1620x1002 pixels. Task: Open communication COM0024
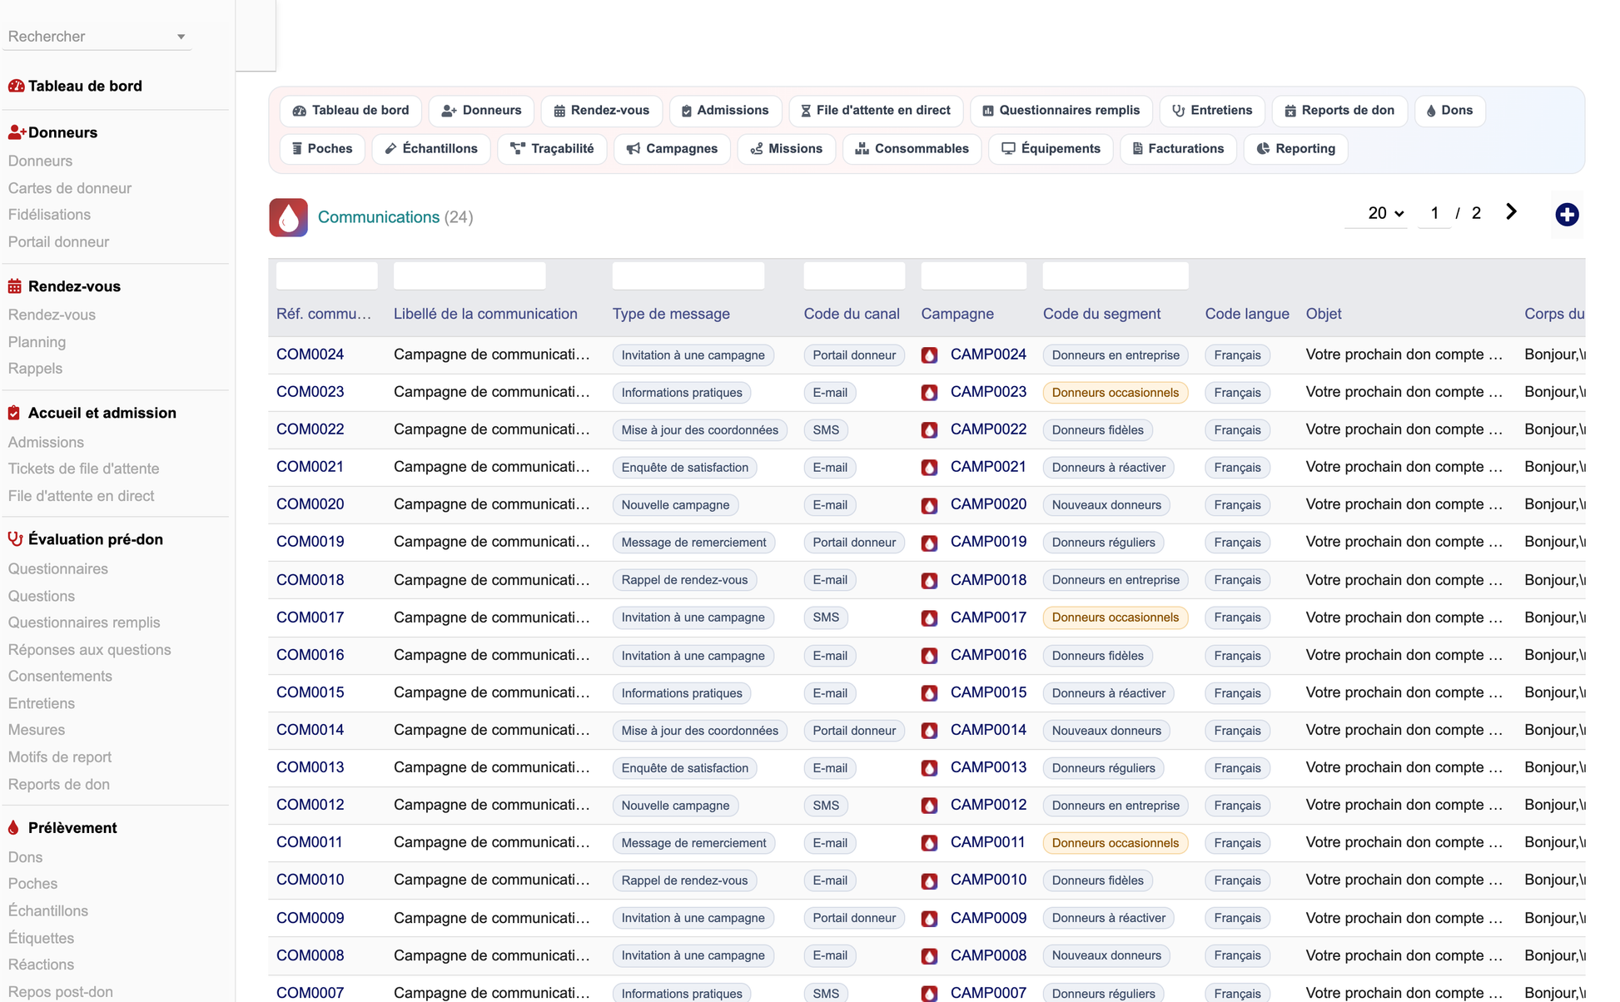tap(310, 355)
